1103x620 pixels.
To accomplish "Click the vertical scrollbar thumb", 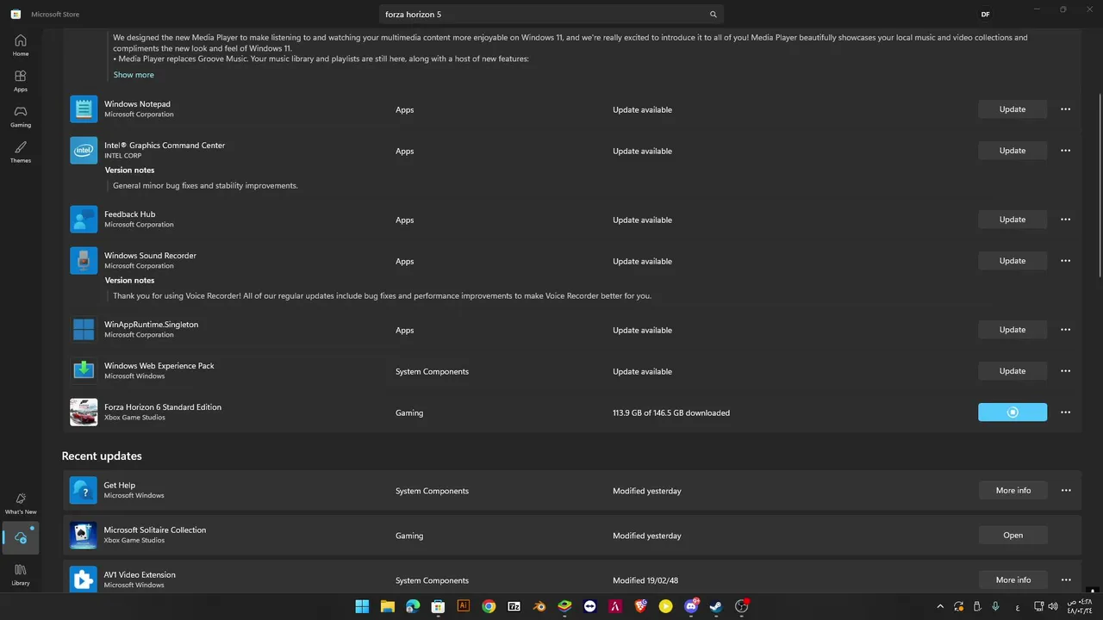I will [x=1099, y=185].
